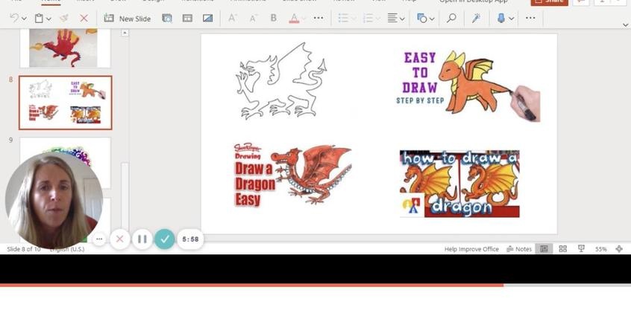Select the how to draw a dragon image
Image resolution: width=631 pixels, height=316 pixels.
point(459,184)
